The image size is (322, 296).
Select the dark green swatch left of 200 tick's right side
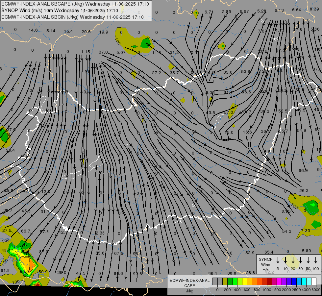(x=230, y=282)
